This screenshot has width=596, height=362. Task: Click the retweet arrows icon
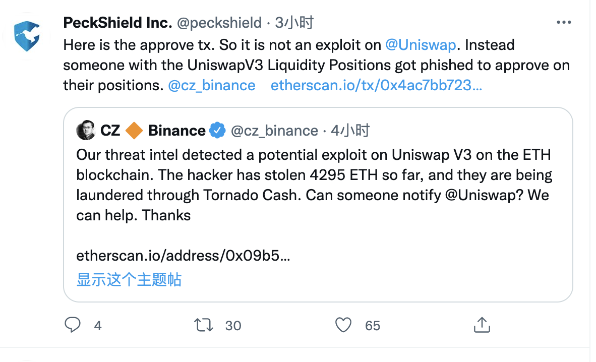(204, 325)
